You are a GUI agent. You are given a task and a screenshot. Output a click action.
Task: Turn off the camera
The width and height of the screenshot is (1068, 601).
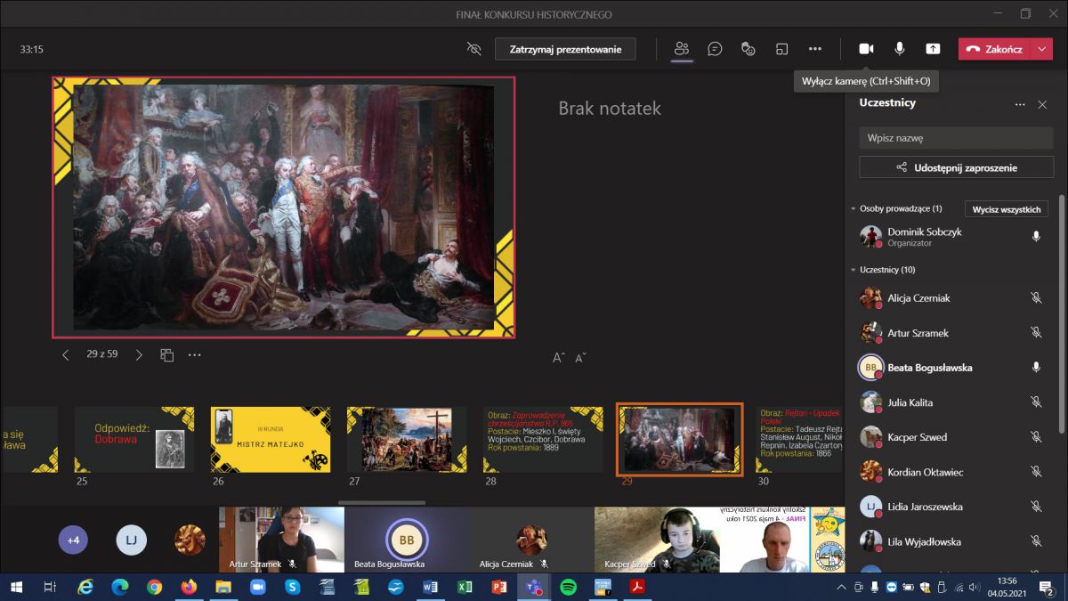coord(866,49)
